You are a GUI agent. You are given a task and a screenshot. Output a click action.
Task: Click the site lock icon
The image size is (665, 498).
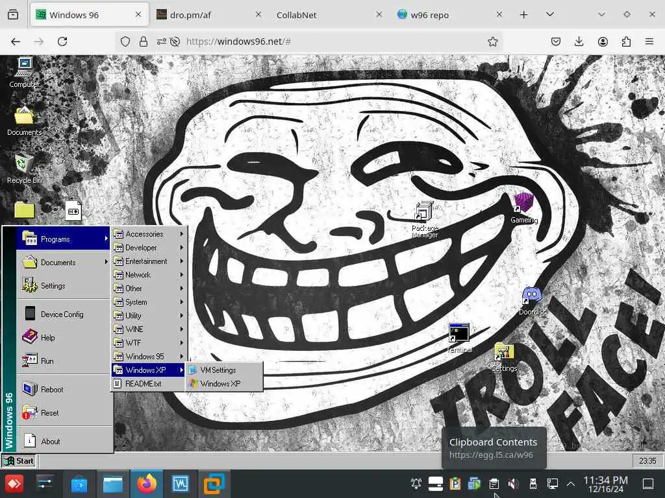point(144,41)
